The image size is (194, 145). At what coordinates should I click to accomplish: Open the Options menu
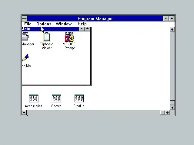(x=44, y=24)
